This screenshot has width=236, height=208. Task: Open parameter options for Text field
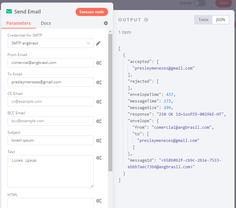coord(99,158)
